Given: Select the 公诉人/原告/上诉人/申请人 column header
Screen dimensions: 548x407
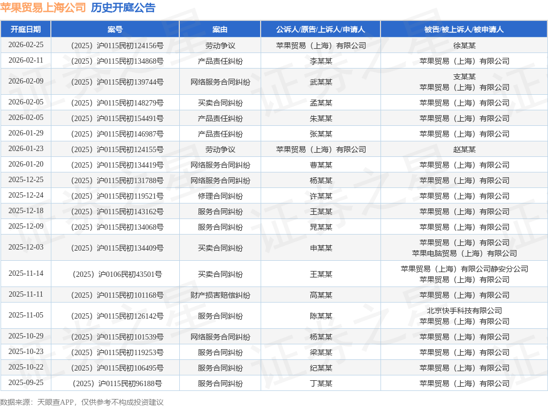Looking at the screenshot, I should tap(321, 29).
